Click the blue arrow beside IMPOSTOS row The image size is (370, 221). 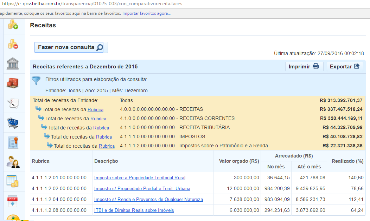(x=47, y=136)
